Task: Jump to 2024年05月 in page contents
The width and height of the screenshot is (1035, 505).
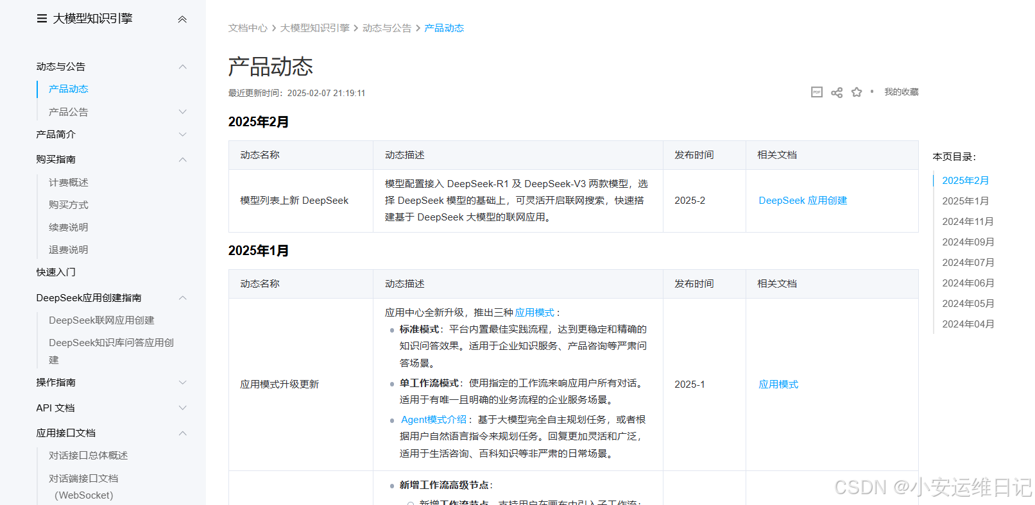Action: click(968, 304)
